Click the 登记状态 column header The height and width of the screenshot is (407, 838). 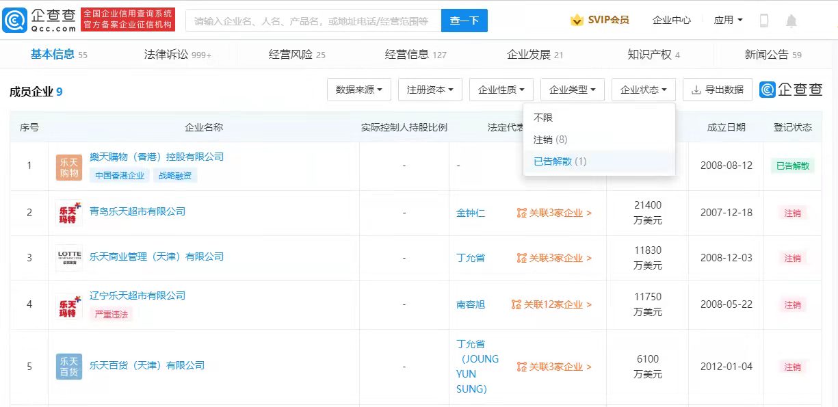click(793, 127)
